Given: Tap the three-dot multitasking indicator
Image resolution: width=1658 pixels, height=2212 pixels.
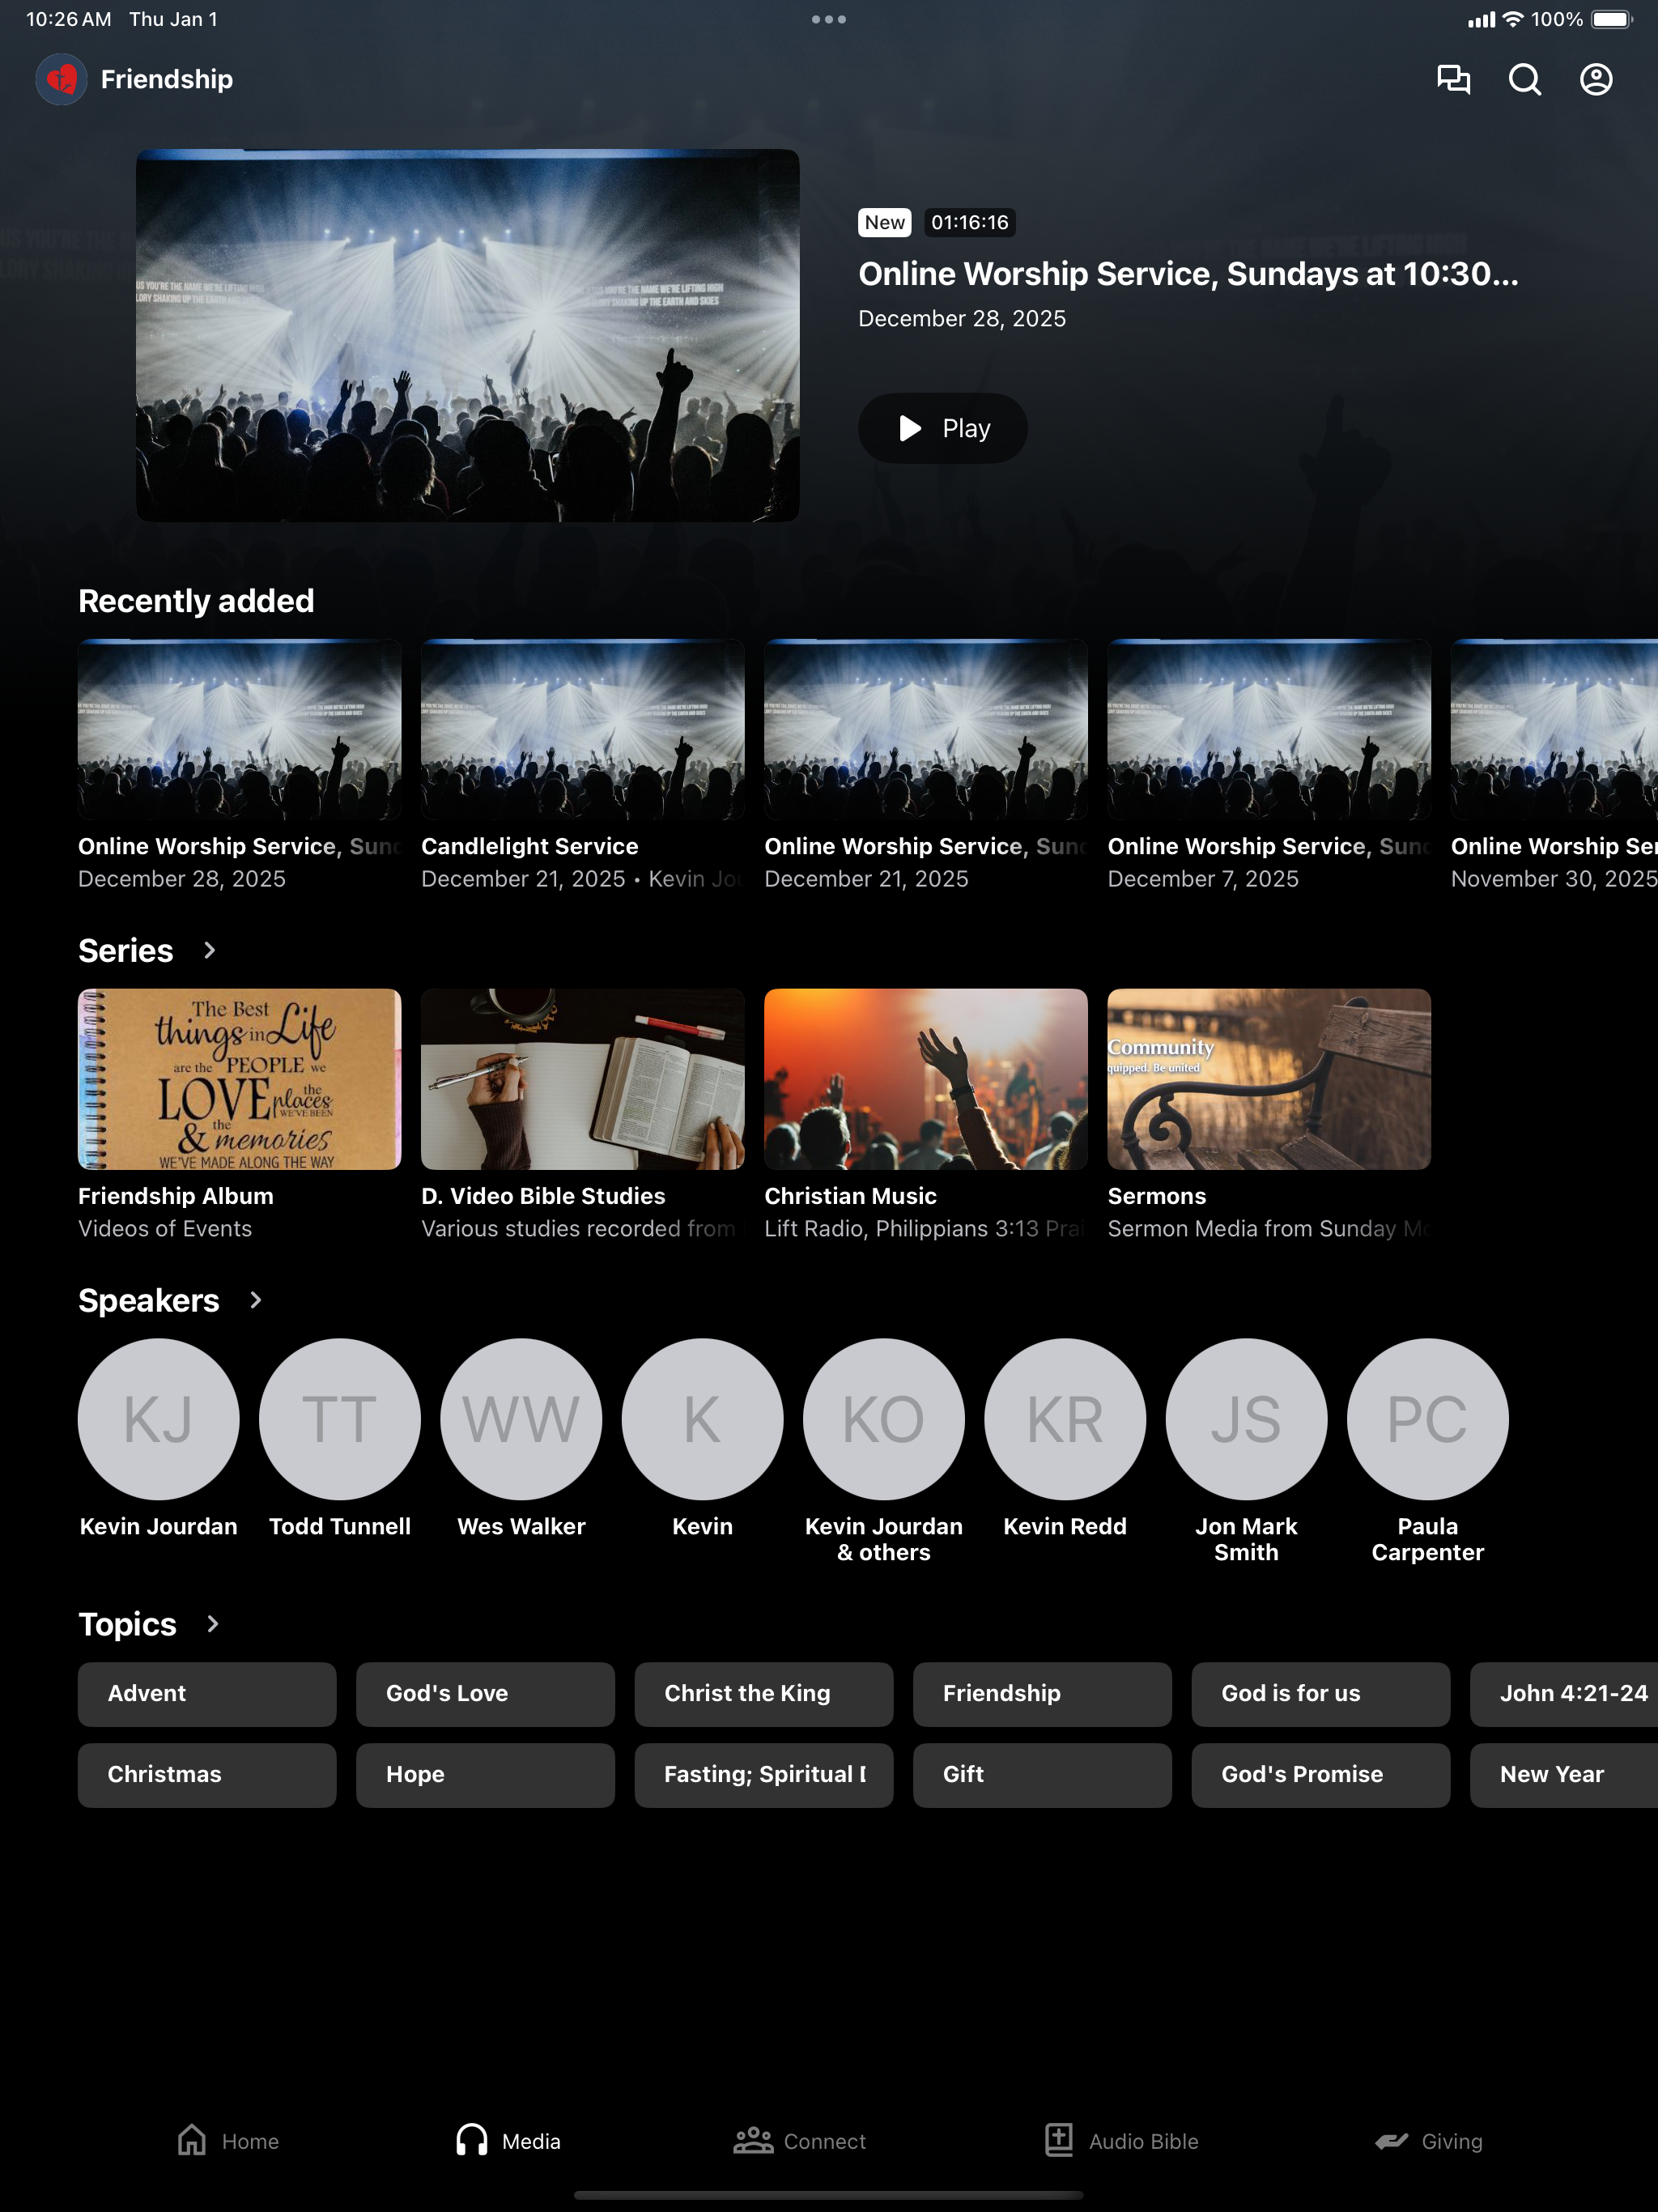Looking at the screenshot, I should point(829,19).
